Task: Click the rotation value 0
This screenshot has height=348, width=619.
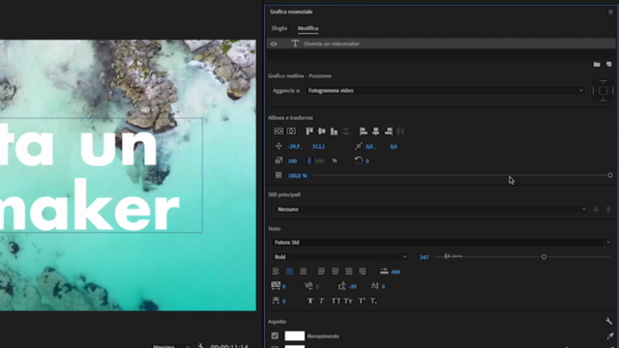Action: [x=368, y=161]
